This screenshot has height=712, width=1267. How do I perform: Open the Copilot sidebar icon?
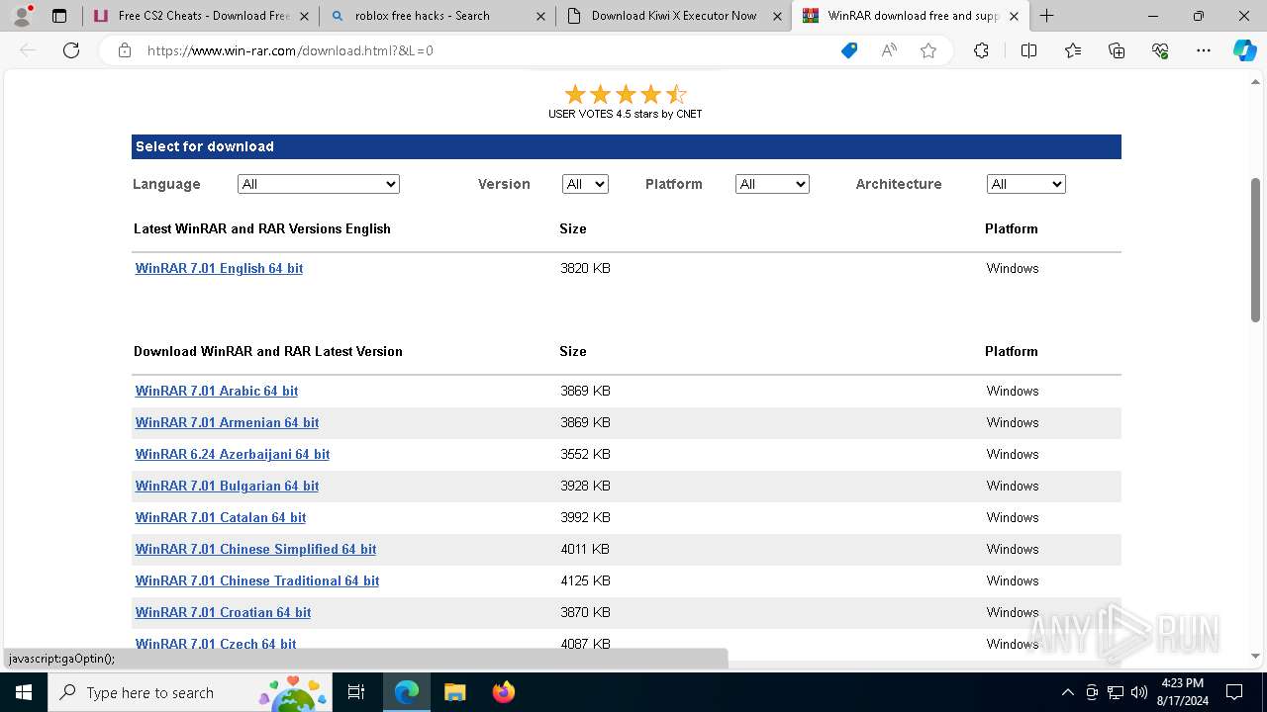tap(1244, 50)
